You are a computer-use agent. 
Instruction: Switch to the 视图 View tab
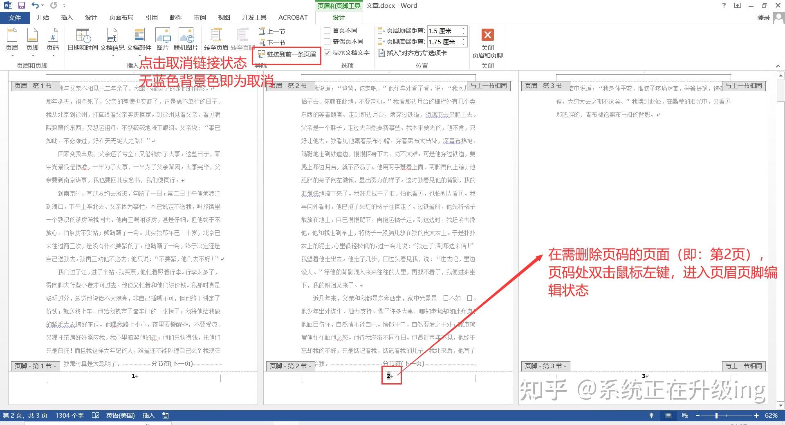[224, 17]
